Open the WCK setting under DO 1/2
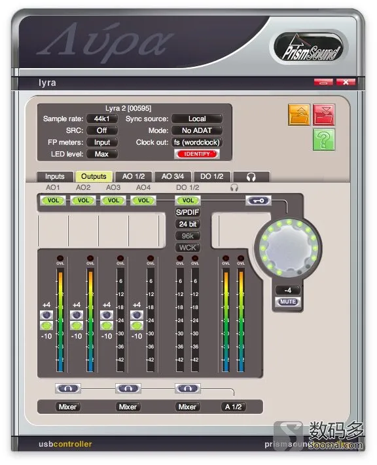This screenshot has height=465, width=377. (x=188, y=248)
